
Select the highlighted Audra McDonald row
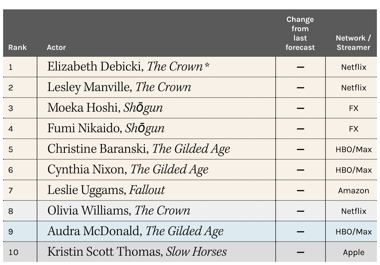pyautogui.click(x=190, y=232)
